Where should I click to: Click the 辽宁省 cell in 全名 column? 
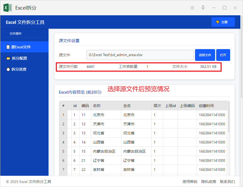coord(136,160)
